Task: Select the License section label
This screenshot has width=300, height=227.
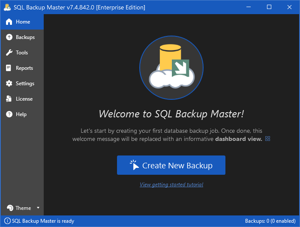Action: tap(24, 99)
